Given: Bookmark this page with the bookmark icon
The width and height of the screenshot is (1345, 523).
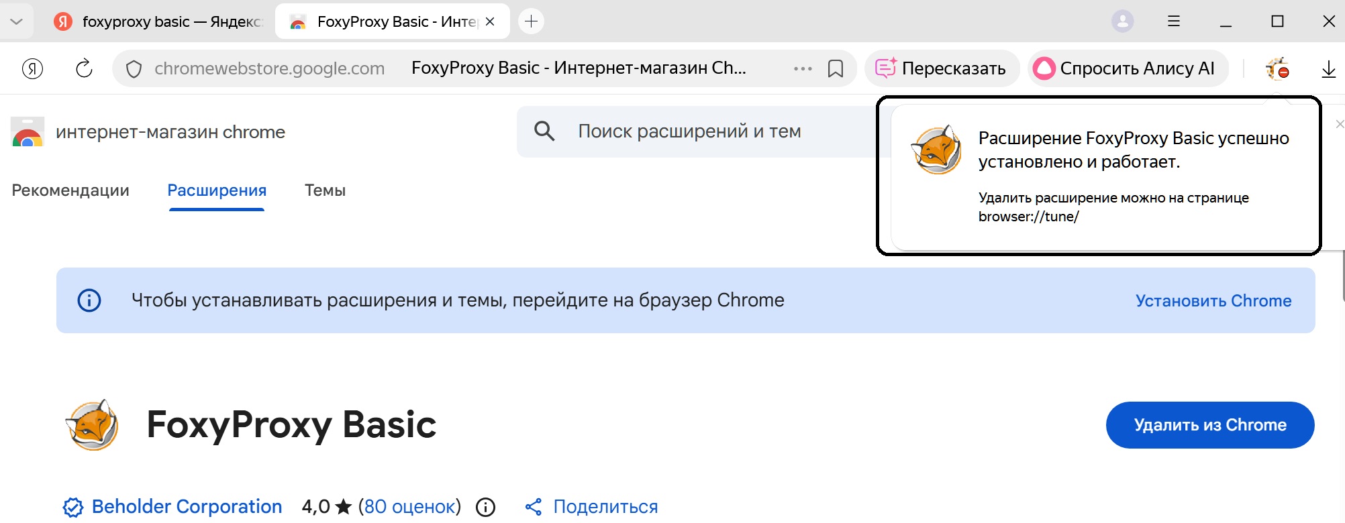Looking at the screenshot, I should (x=835, y=68).
